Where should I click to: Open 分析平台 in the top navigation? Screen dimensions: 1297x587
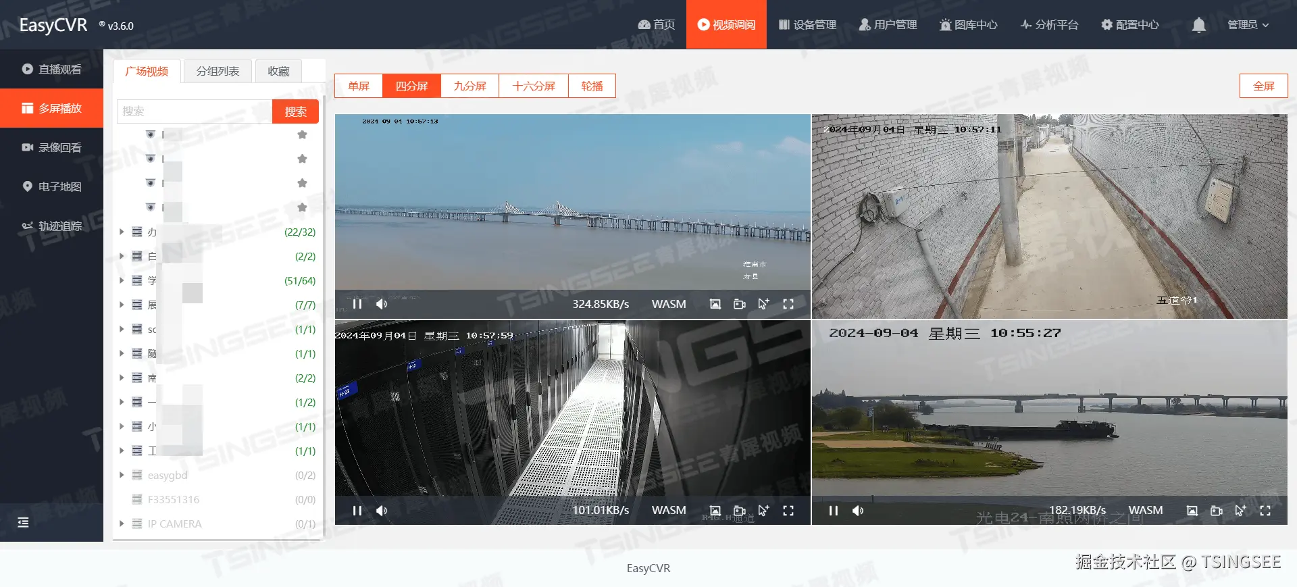coord(1049,24)
